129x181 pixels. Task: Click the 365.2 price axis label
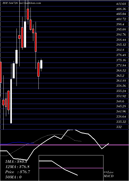click(x=120, y=76)
